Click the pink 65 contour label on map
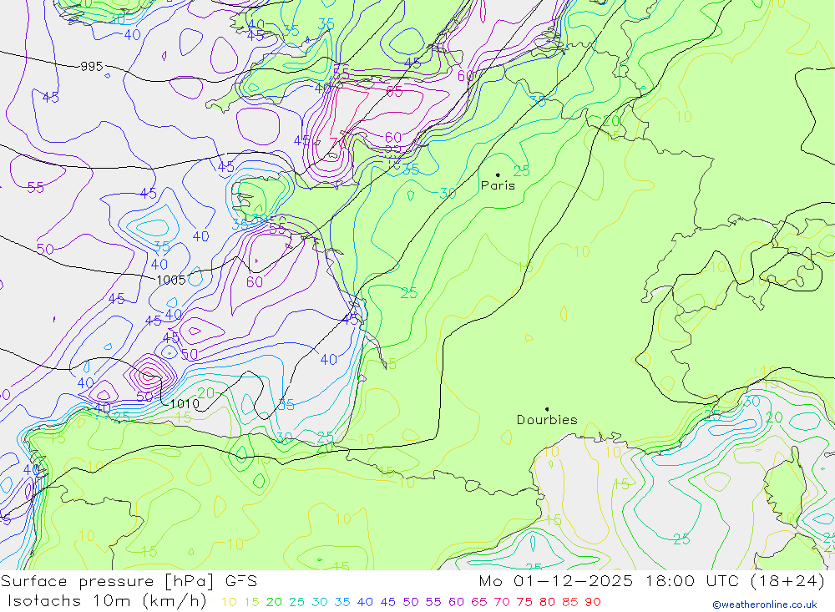Image resolution: width=835 pixels, height=612 pixels. coord(394,92)
